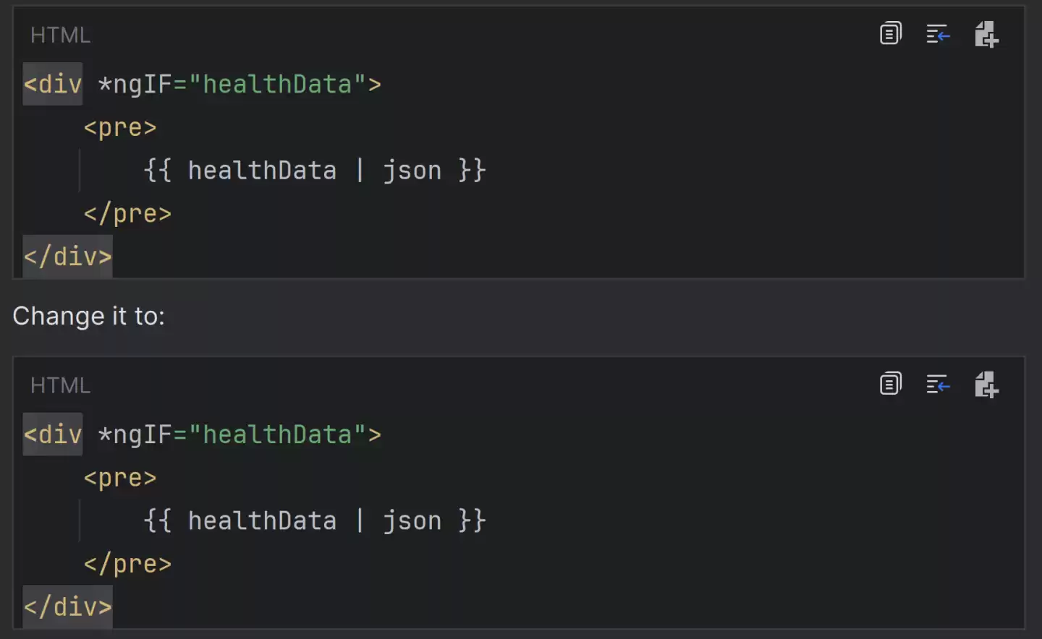Click healthData interpolation in second snippet
This screenshot has width=1042, height=639.
point(262,521)
